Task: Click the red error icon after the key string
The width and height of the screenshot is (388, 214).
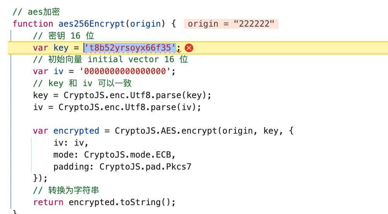Action: (x=189, y=48)
